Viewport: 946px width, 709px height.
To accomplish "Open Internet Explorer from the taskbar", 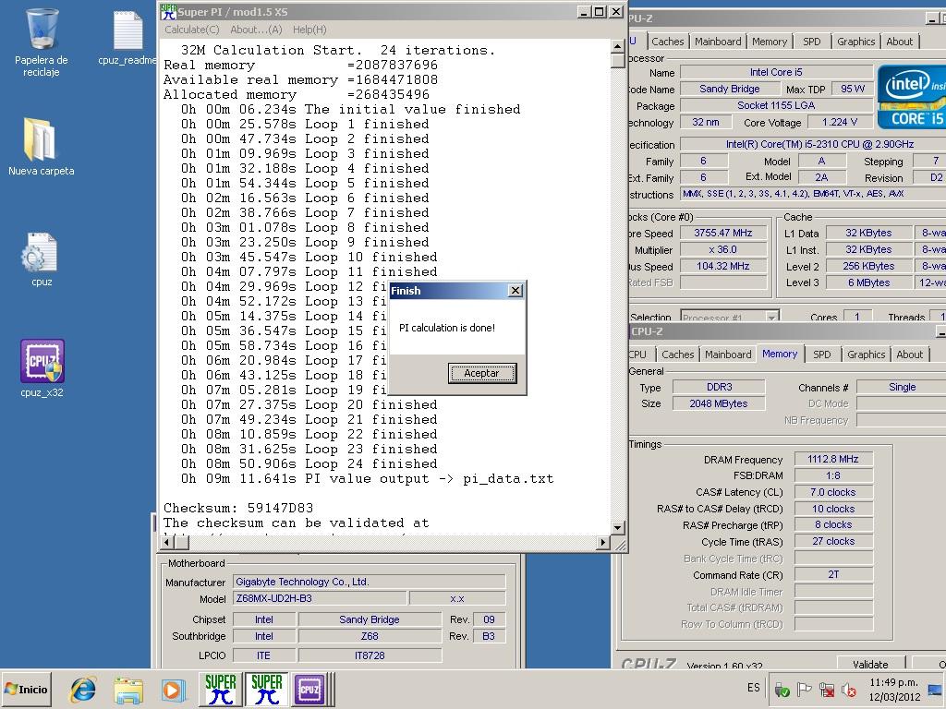I will pos(82,689).
